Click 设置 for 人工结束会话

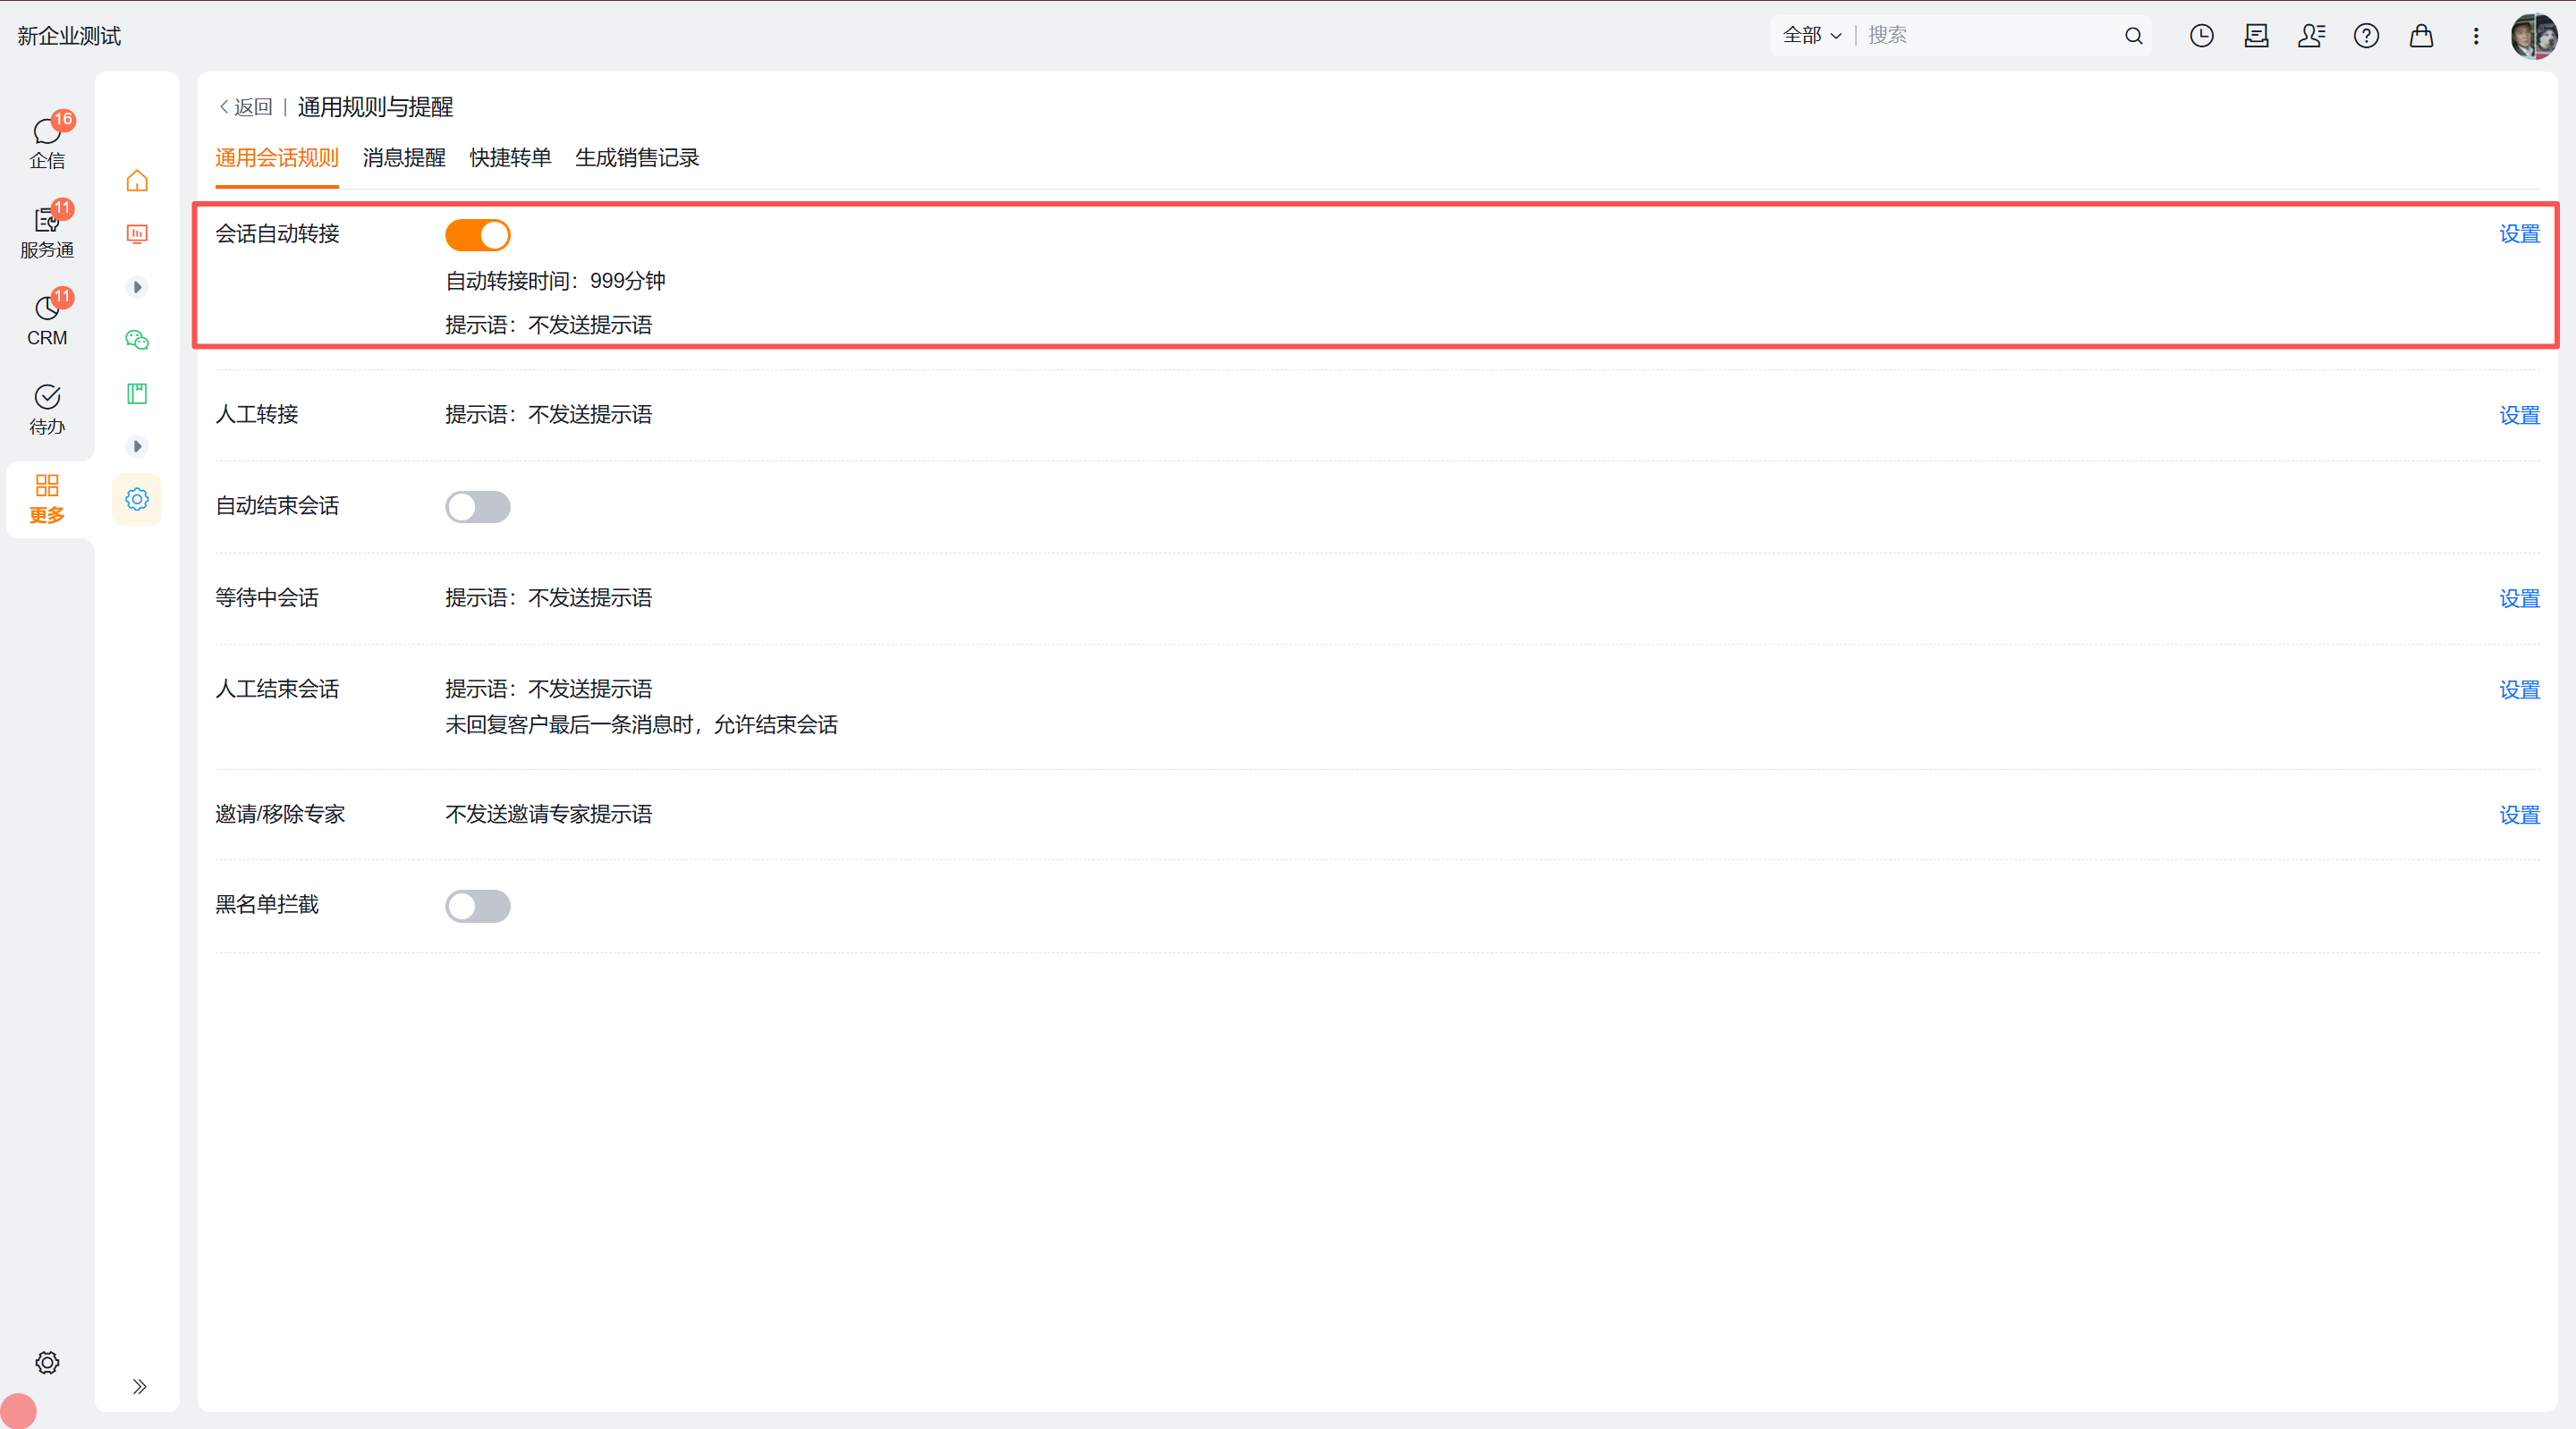pos(2519,690)
